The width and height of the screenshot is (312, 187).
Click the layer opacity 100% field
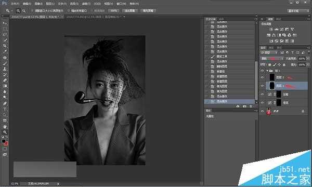(302, 59)
